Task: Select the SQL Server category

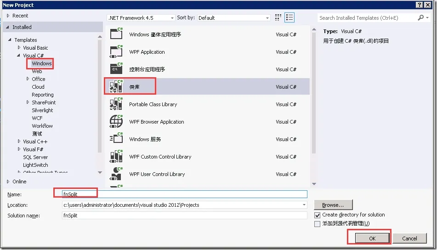Action: (x=35, y=157)
